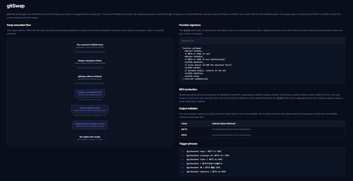Image resolution: width=353 pixels, height=181 pixels.
Task: Click '0.30% fee deducted from amountIn' caption
Action: 90,68
